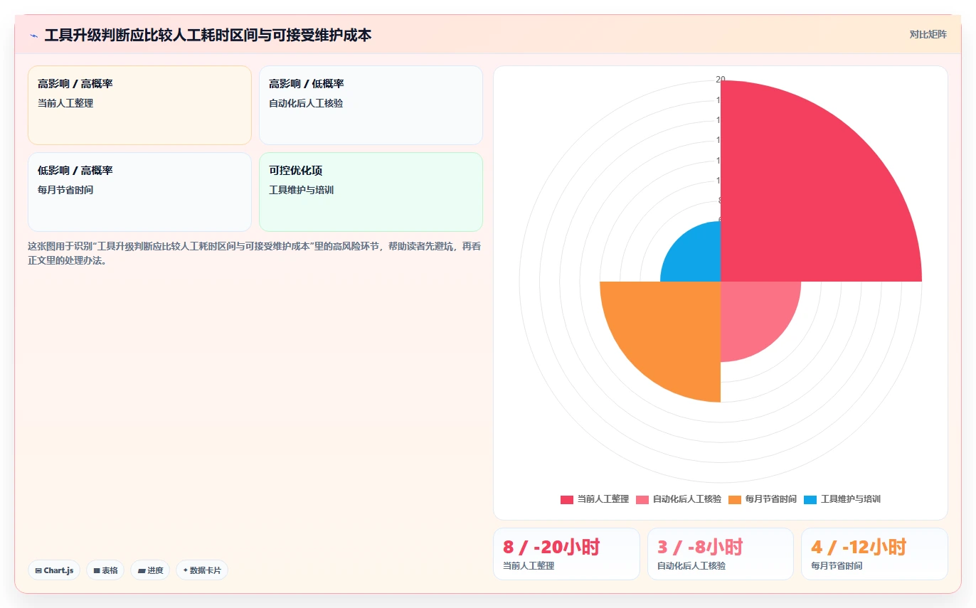This screenshot has width=976, height=608.
Task: Click the lightning icon beside the title
Action: click(33, 35)
